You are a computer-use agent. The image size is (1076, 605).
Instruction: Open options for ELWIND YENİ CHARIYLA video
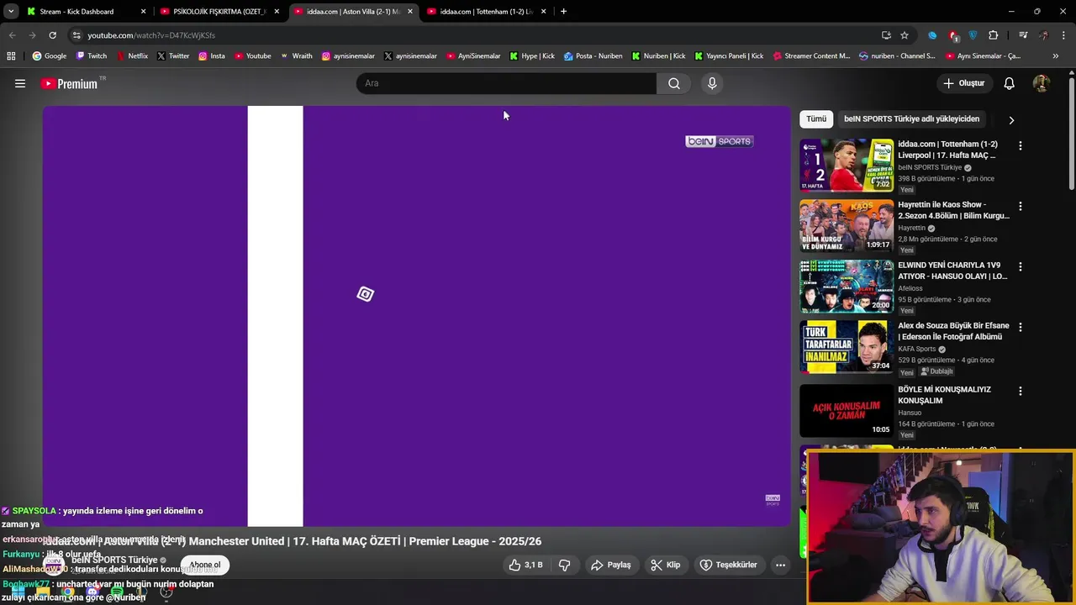click(x=1021, y=266)
